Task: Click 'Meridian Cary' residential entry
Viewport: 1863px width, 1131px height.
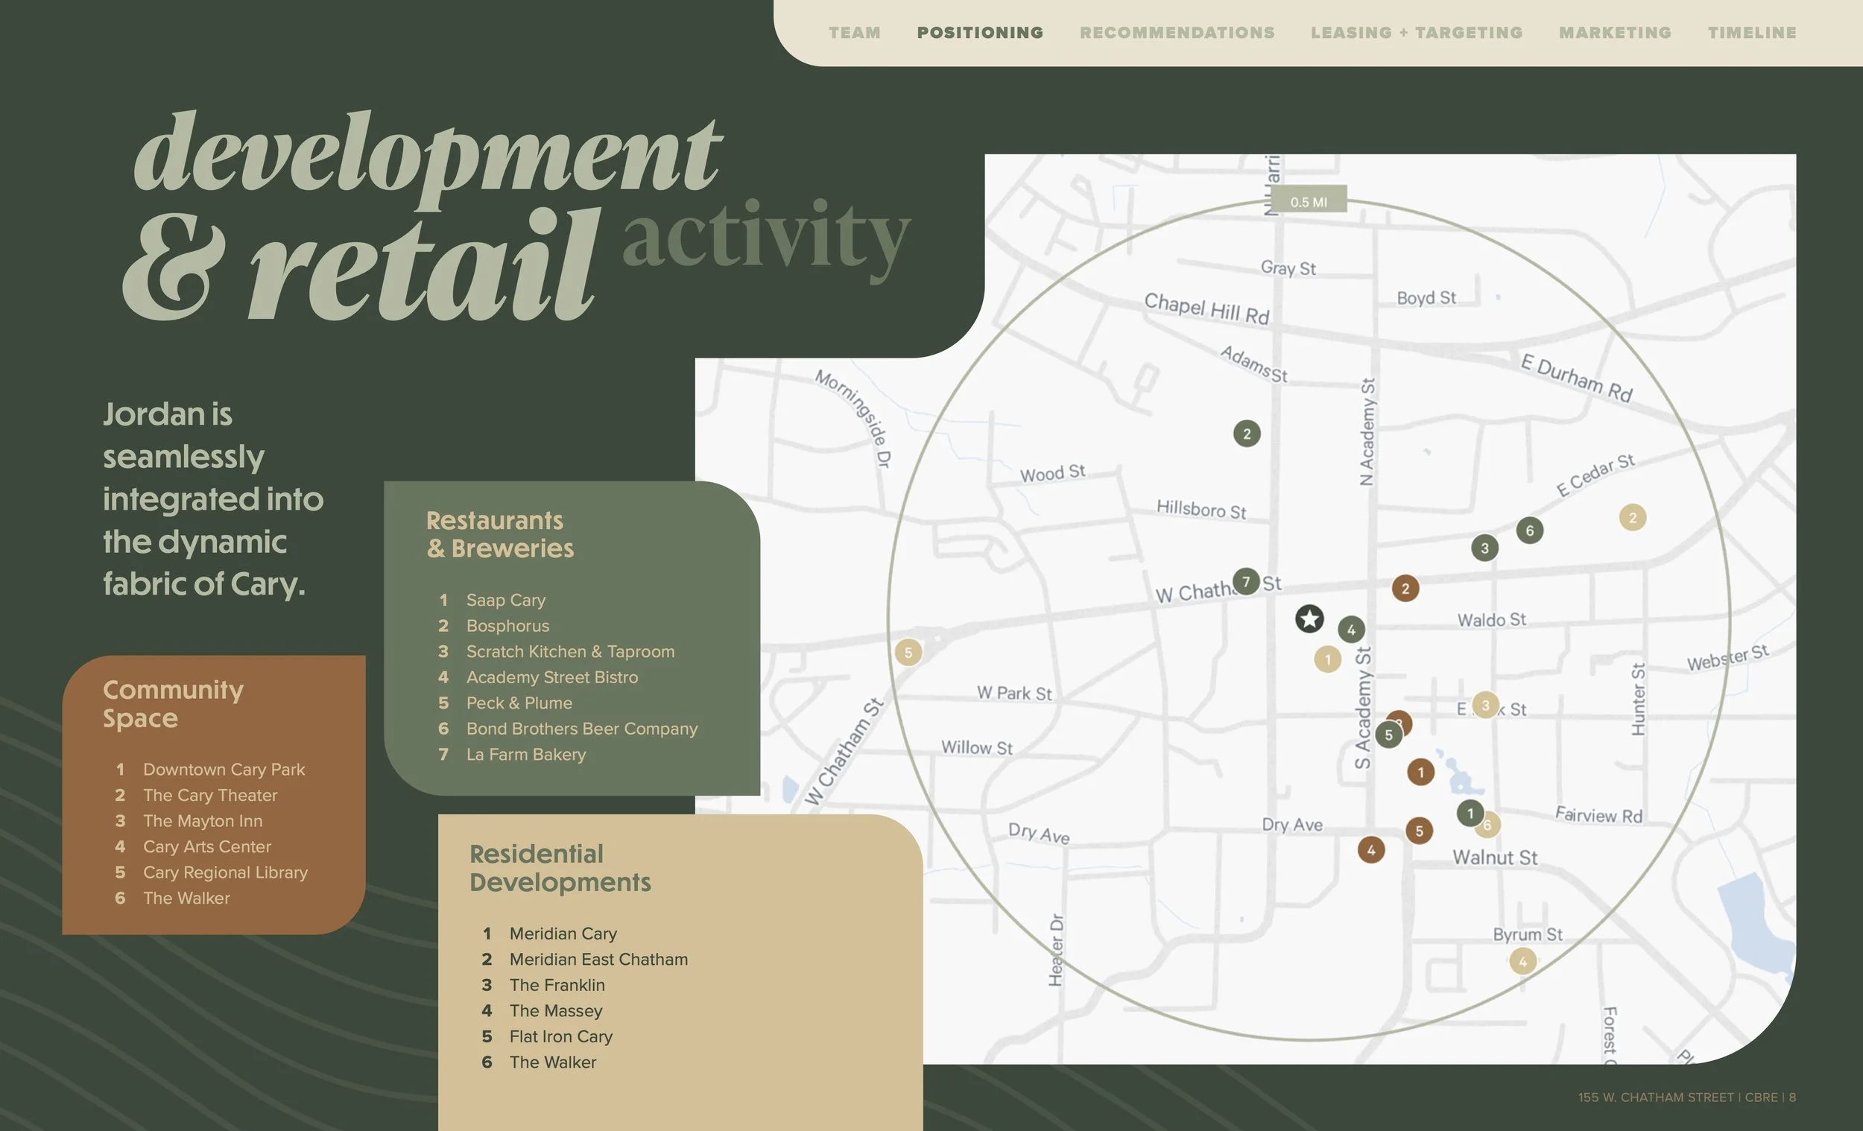Action: [x=563, y=933]
